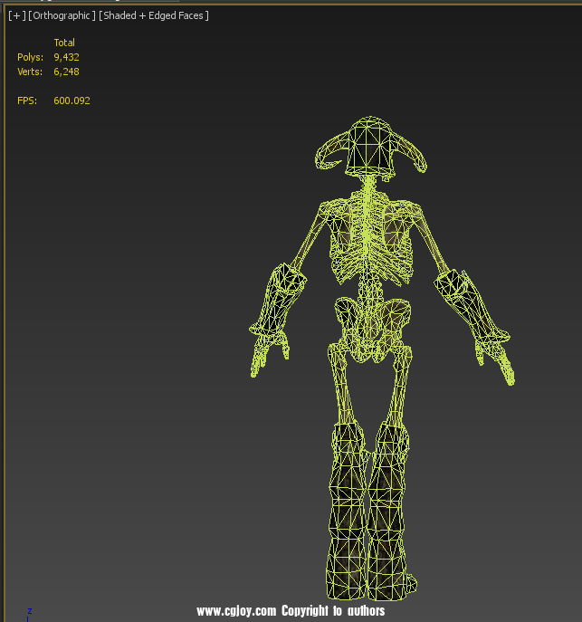Open the Orthographic view label menu

tap(62, 16)
